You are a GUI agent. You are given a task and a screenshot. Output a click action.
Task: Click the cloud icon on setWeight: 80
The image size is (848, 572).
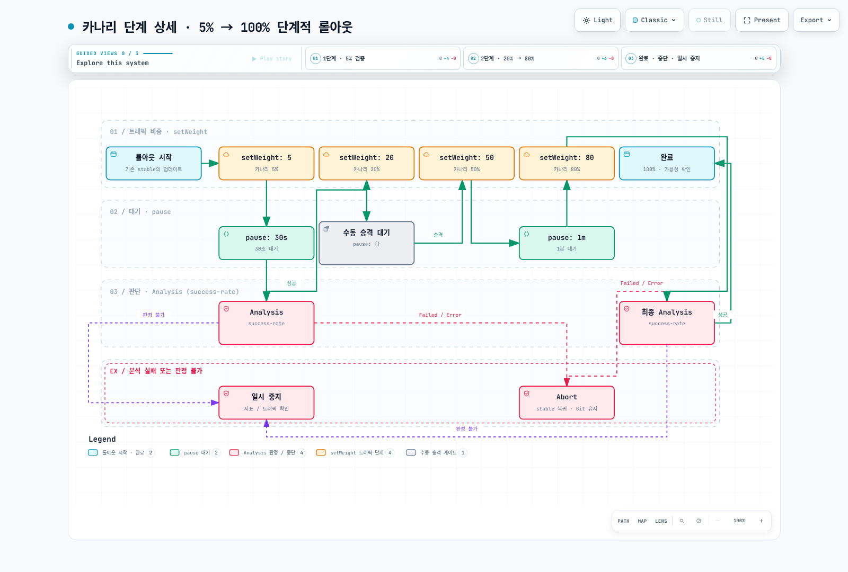coord(527,155)
